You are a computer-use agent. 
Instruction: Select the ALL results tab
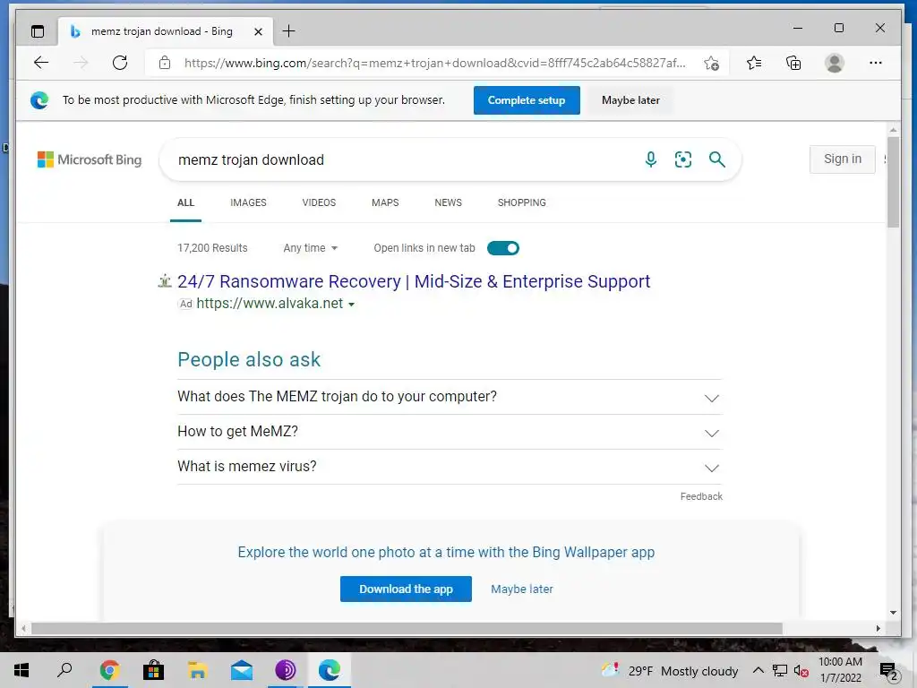coord(185,203)
